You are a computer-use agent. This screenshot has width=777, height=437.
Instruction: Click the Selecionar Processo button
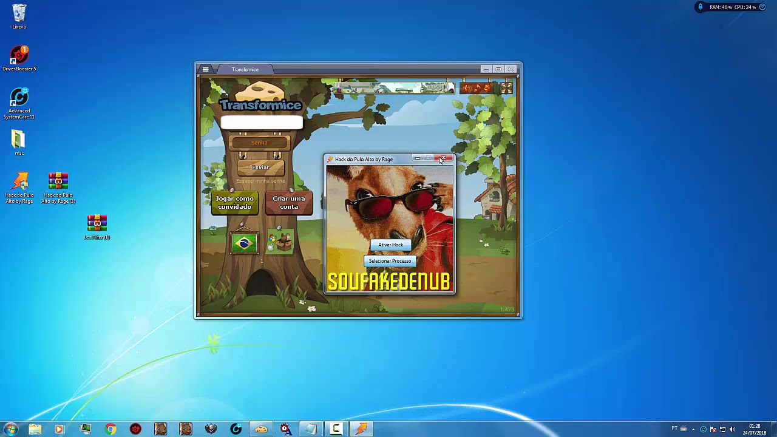[390, 261]
